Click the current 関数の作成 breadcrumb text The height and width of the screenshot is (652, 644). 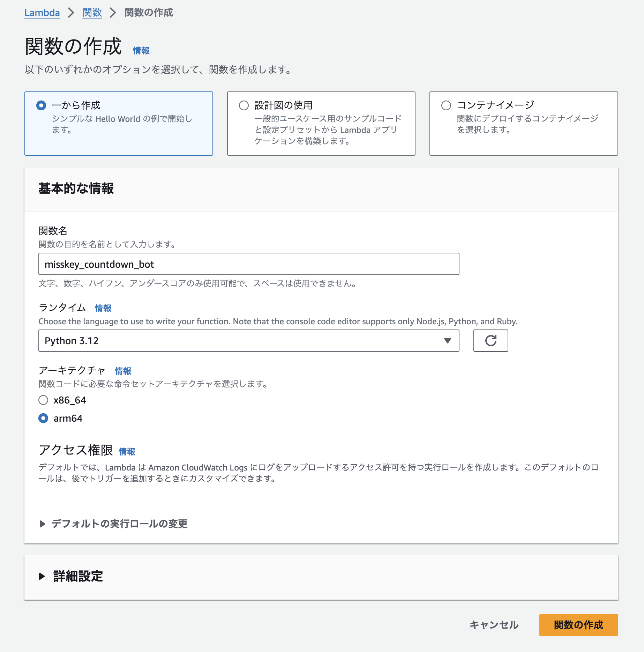[149, 13]
